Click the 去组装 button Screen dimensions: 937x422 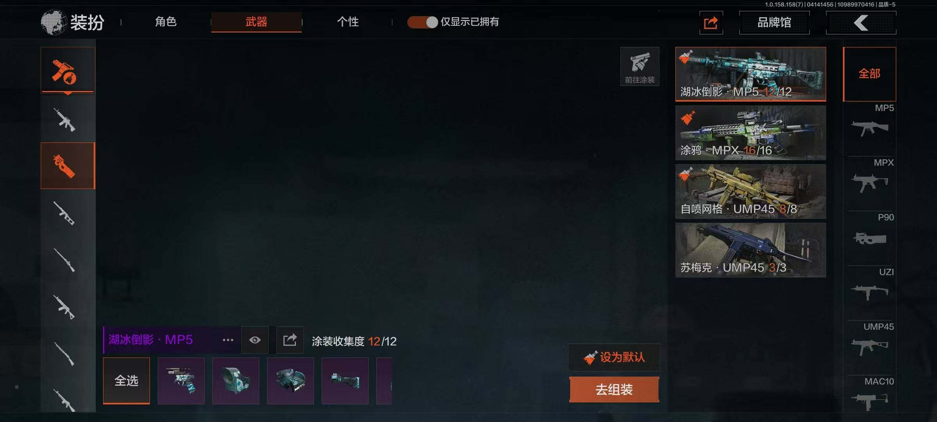click(614, 390)
